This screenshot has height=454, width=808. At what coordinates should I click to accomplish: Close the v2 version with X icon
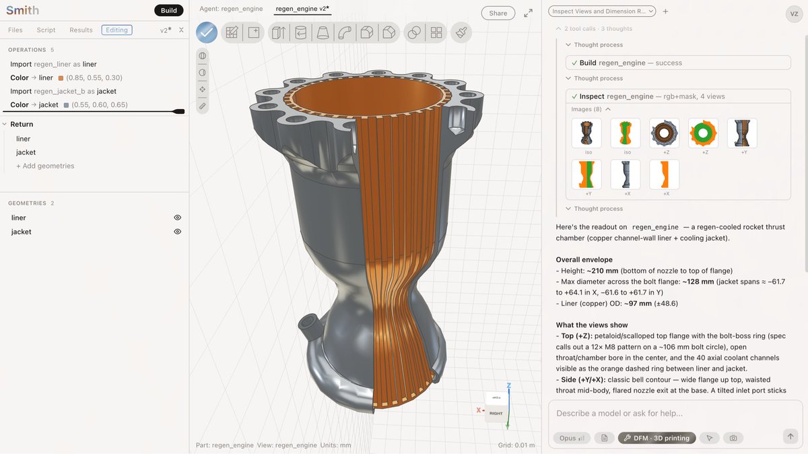(x=181, y=30)
